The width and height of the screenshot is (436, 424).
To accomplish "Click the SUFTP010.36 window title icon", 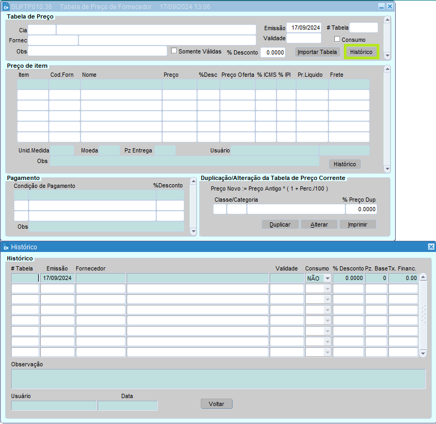I will click(6, 7).
